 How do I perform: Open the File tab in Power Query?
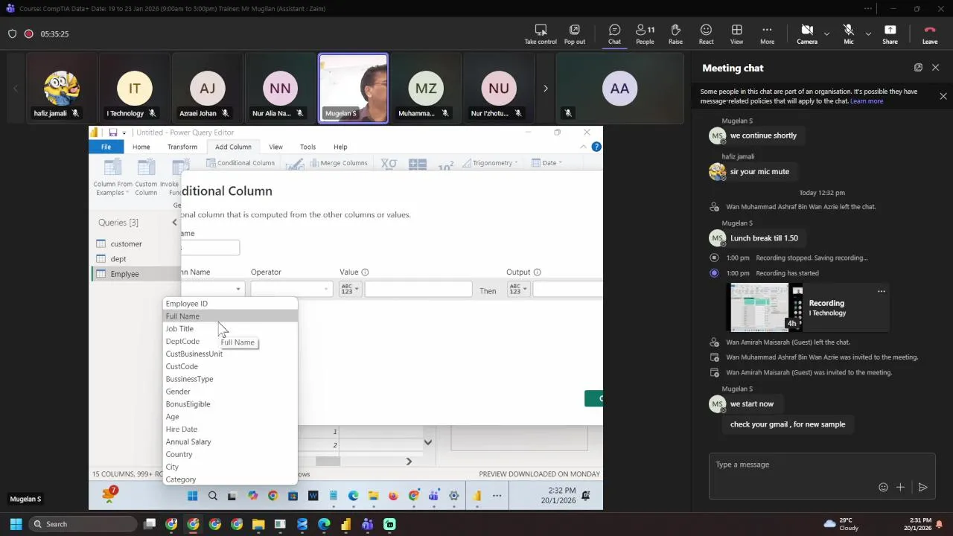pos(106,147)
